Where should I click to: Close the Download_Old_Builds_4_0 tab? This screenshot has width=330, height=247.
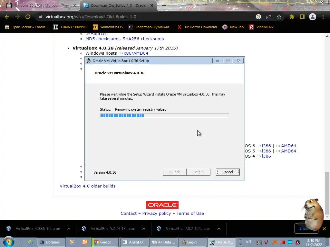pyautogui.click(x=152, y=5)
